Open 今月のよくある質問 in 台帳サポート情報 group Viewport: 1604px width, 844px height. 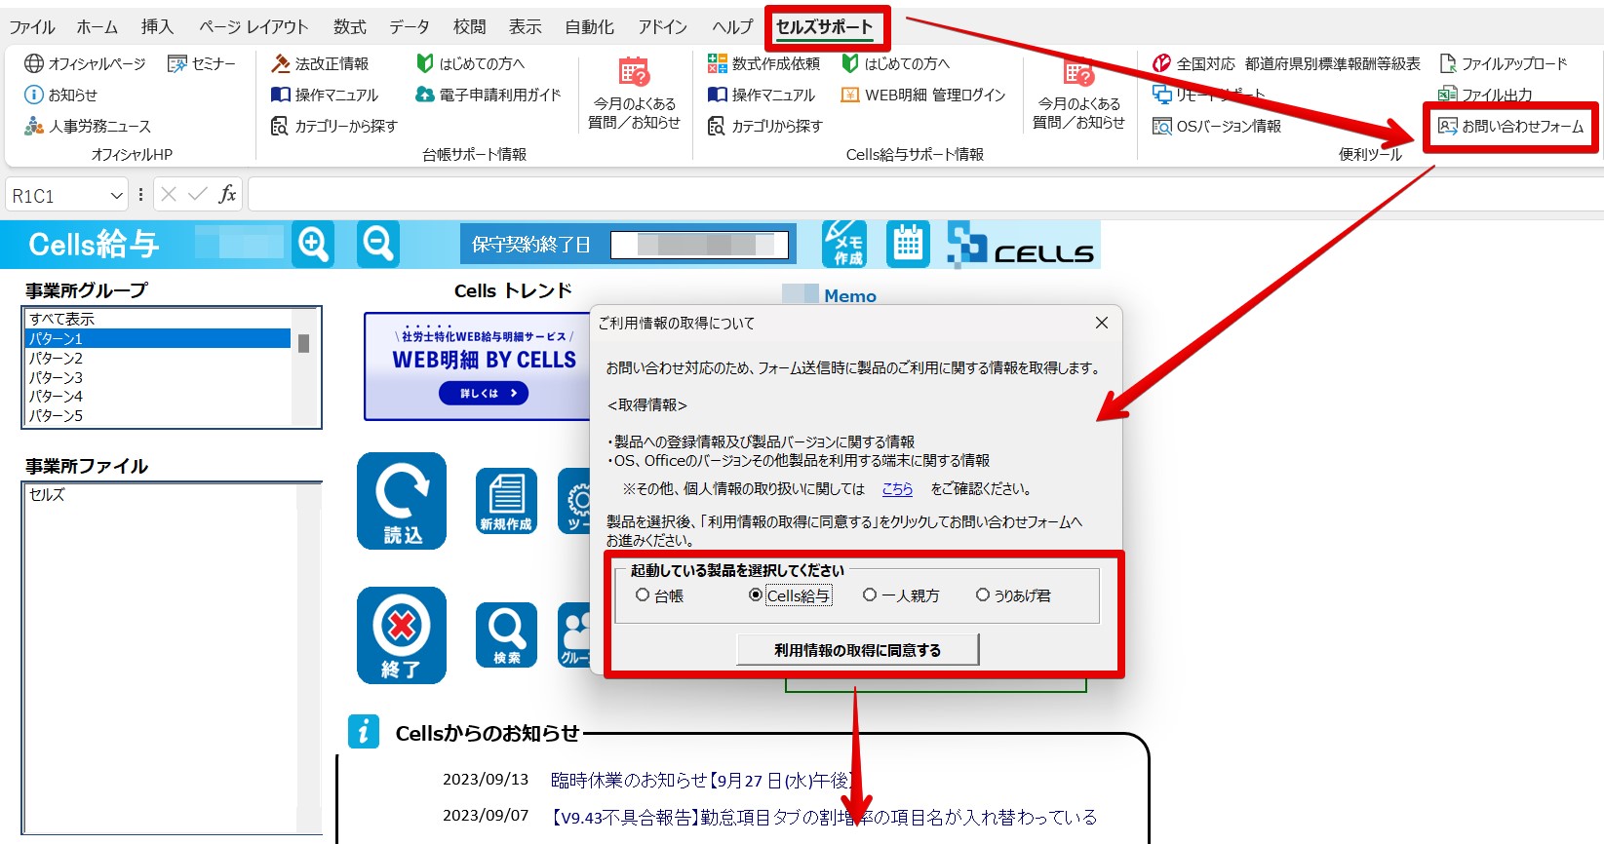pos(634,94)
